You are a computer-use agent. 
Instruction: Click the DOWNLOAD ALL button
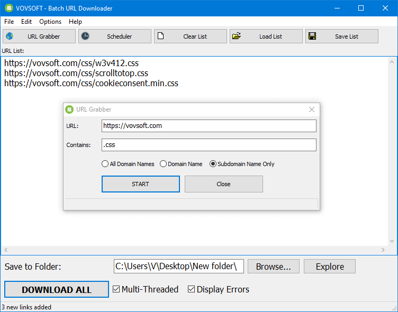pyautogui.click(x=57, y=290)
